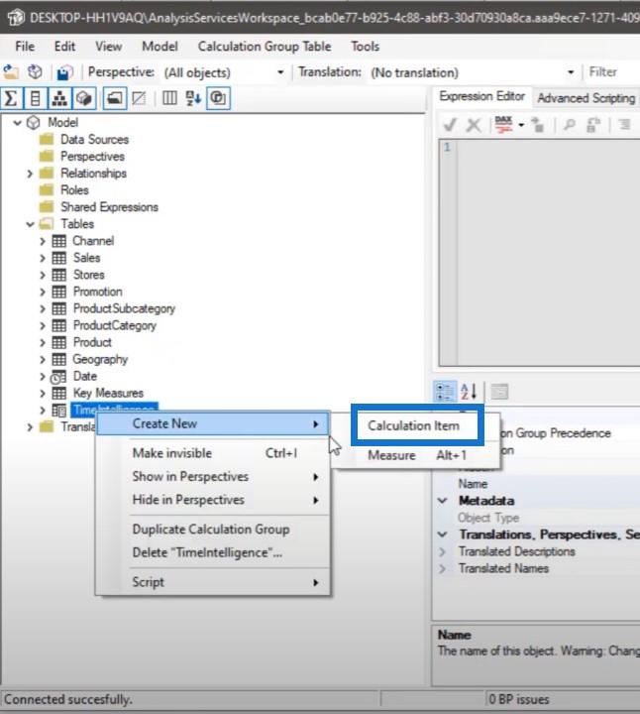Choose Delete "TimeIntelligence" option

[213, 552]
